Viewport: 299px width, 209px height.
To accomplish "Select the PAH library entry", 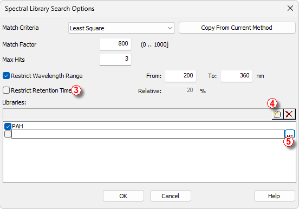I will (17, 126).
